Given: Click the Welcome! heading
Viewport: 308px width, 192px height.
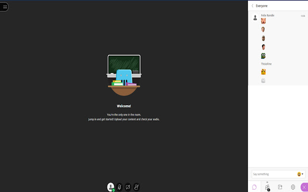Looking at the screenshot, I should coord(124,106).
